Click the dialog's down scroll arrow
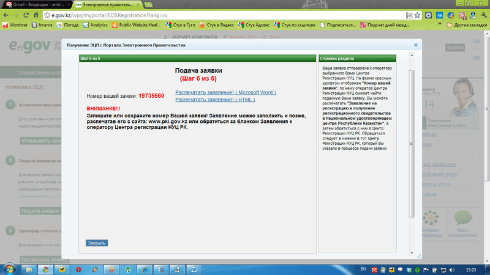 point(412,253)
